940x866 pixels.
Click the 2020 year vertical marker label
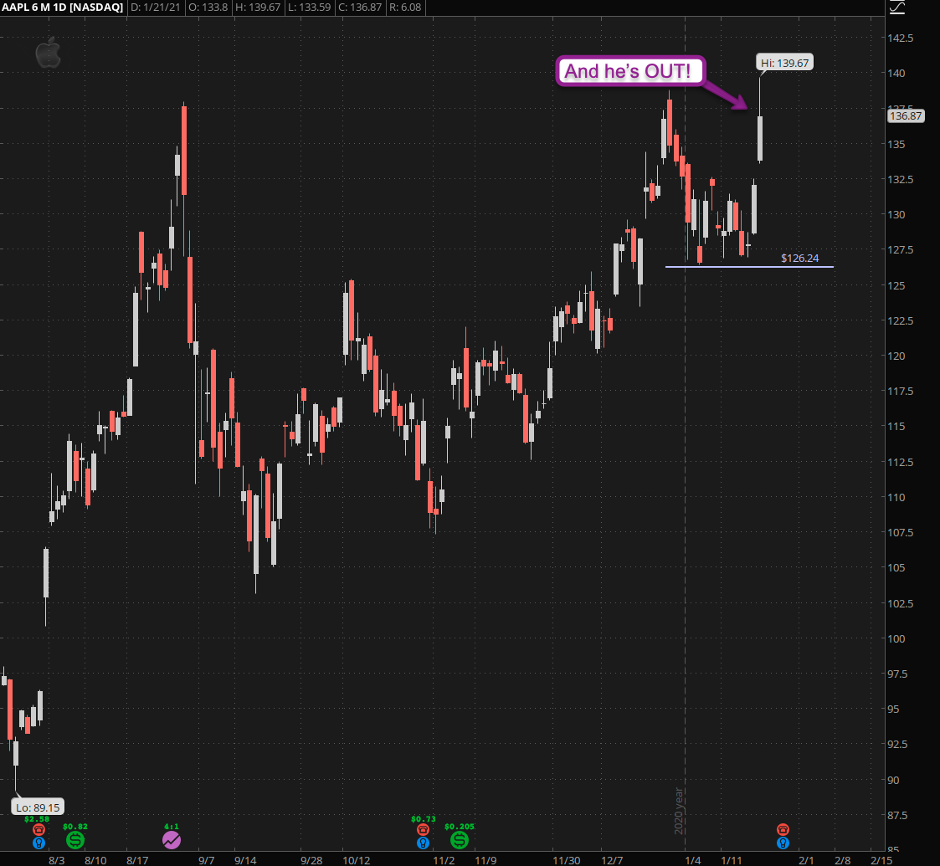pos(679,811)
